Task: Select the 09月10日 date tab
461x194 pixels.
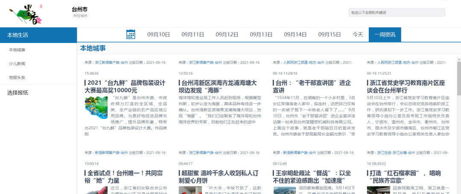Action: coord(158,34)
